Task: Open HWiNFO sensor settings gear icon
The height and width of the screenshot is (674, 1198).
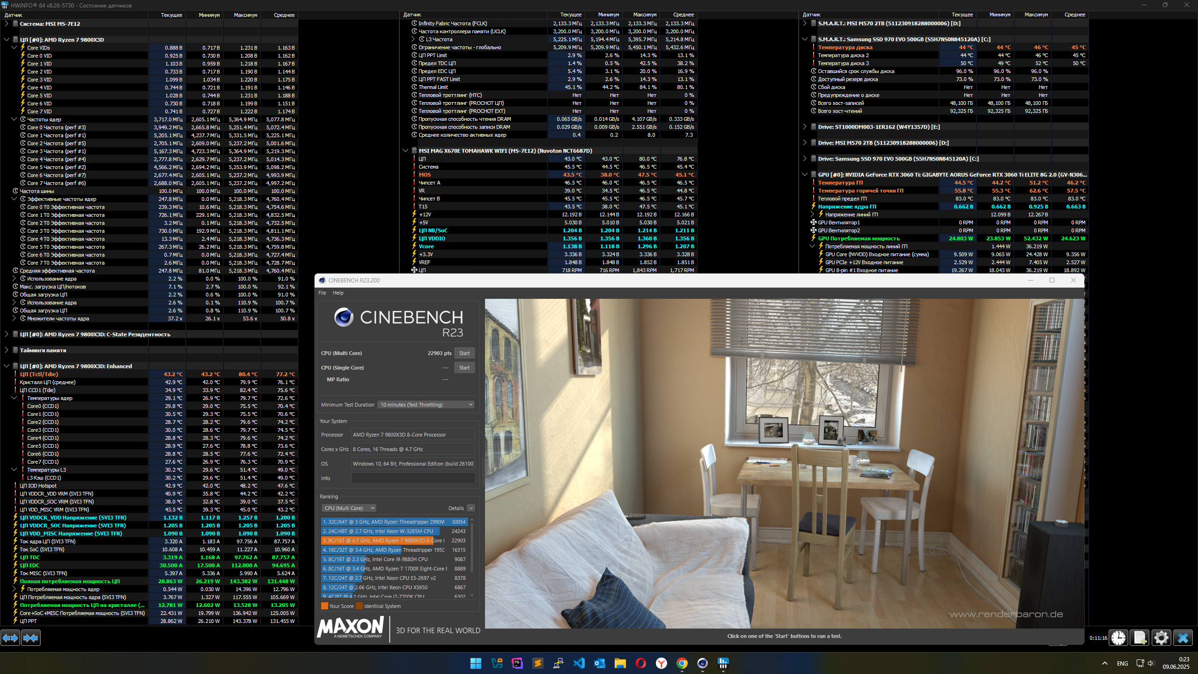Action: [1161, 637]
